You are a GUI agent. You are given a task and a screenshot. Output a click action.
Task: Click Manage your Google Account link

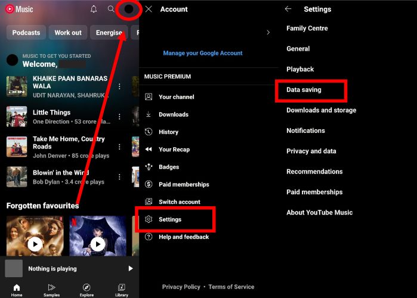click(x=203, y=53)
